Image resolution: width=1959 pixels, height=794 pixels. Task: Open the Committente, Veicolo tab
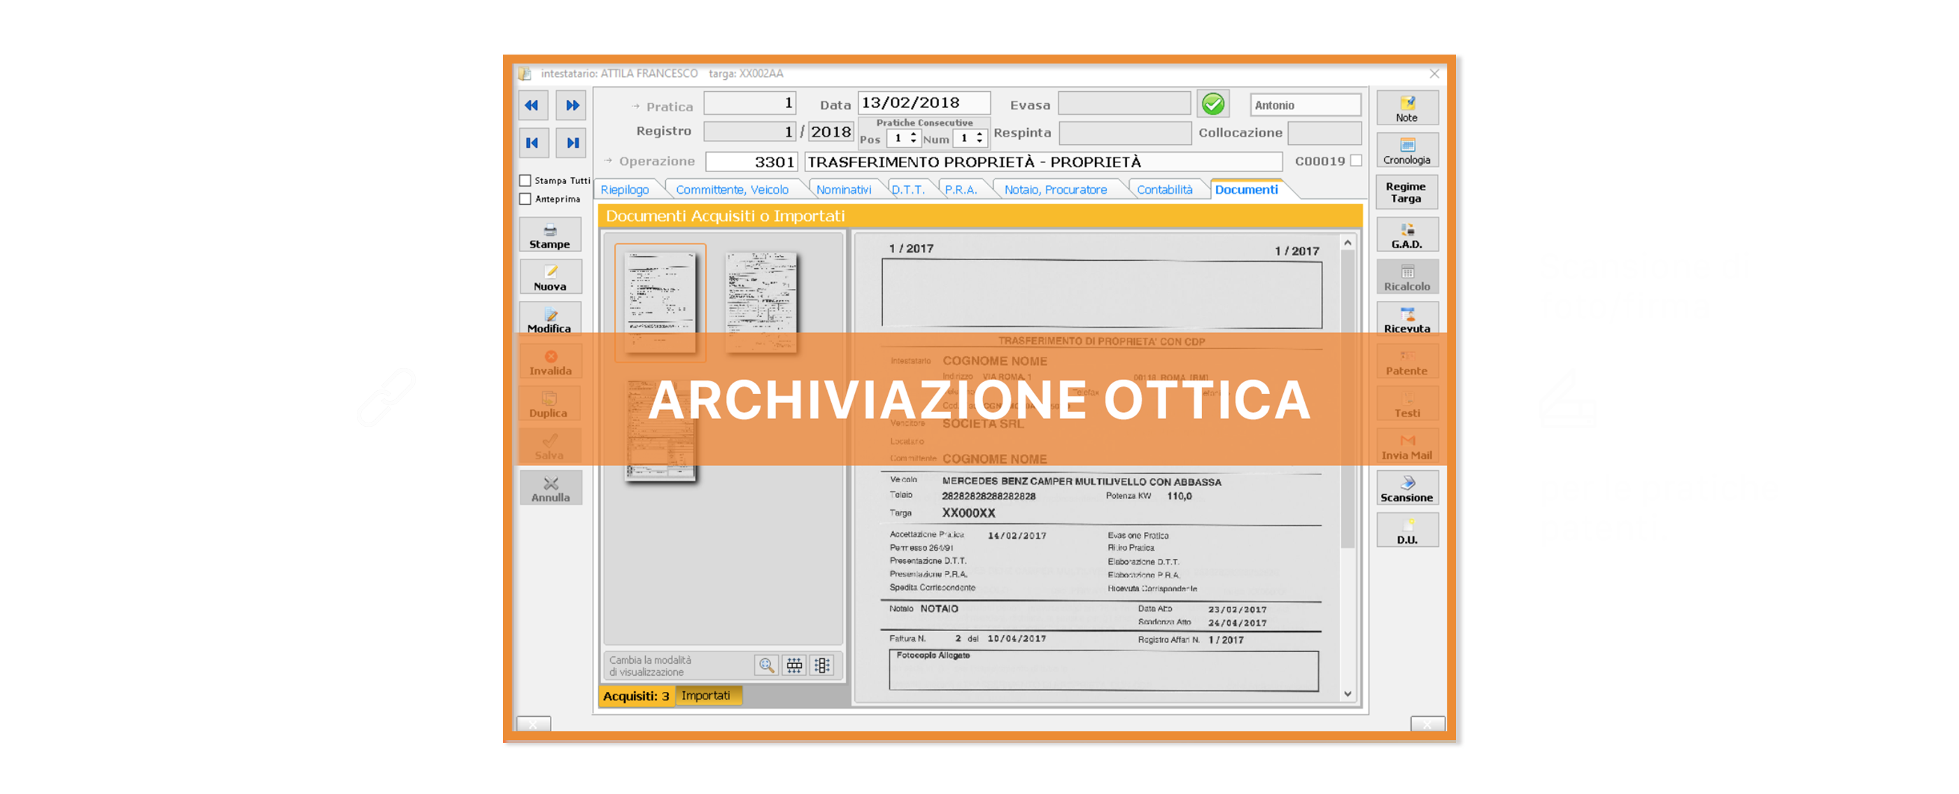pos(733,190)
